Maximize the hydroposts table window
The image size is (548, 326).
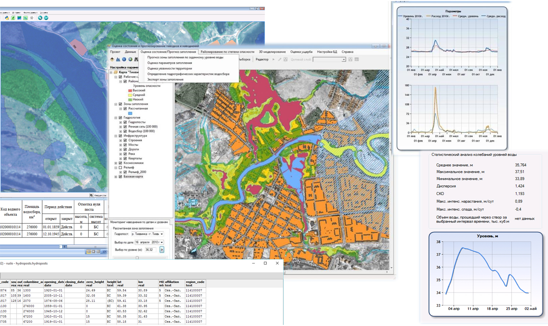coord(265,263)
